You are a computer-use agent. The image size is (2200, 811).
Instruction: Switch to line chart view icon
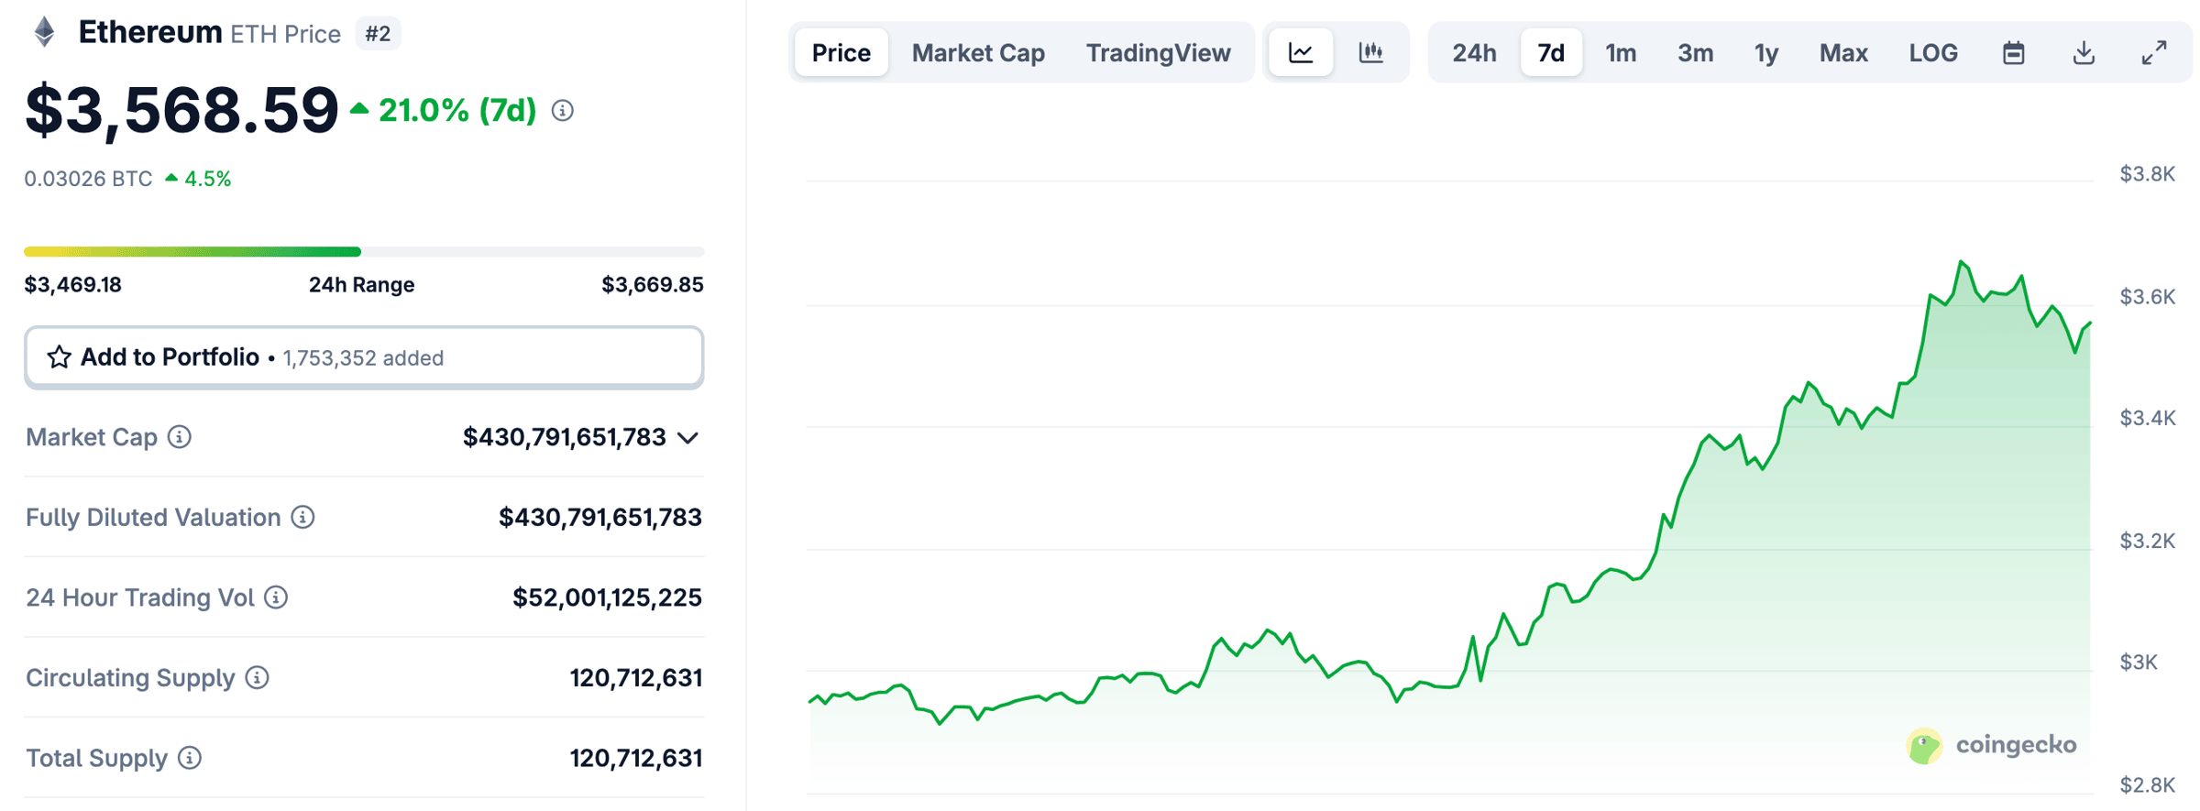point(1301,52)
